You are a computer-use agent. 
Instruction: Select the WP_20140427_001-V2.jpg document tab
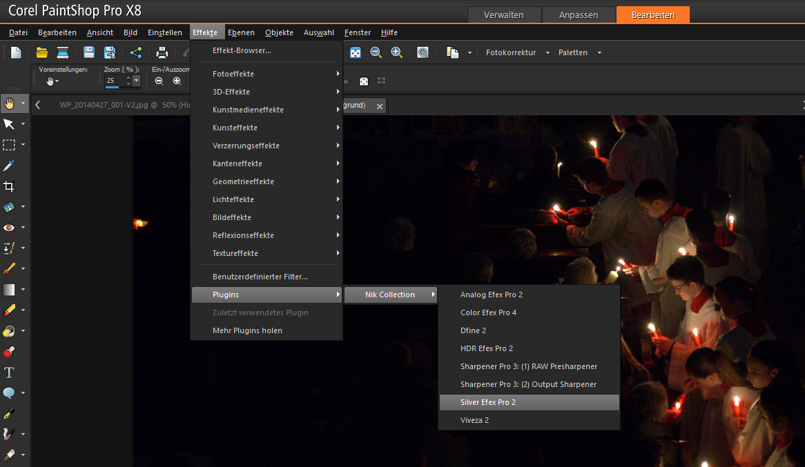pyautogui.click(x=125, y=105)
